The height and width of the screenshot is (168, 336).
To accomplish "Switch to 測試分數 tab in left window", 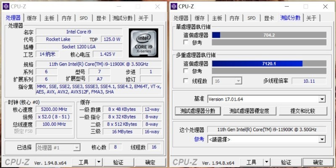I will [x=122, y=18].
